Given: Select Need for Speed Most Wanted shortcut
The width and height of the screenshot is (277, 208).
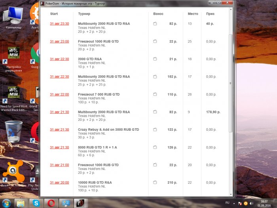Looking at the screenshot, I should (13, 99).
